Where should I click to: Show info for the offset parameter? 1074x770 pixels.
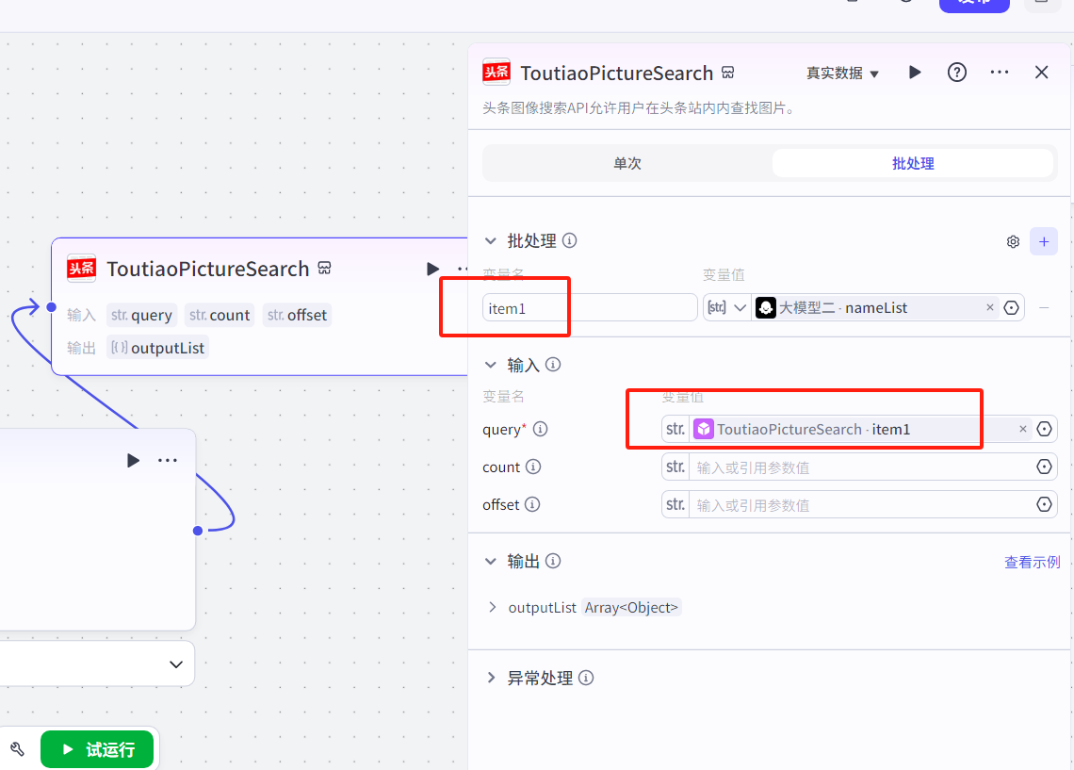pos(532,504)
